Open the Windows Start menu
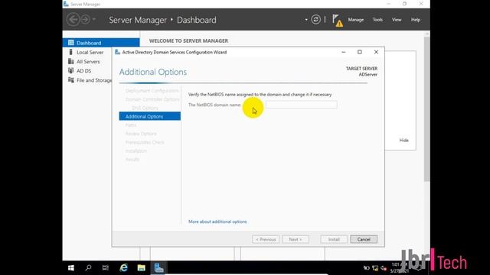The image size is (490, 275). point(71,268)
